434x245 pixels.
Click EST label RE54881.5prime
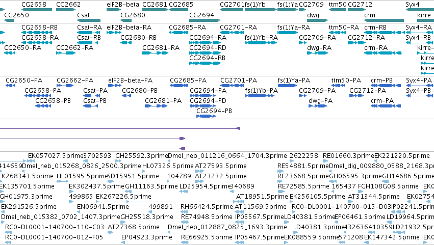click(x=303, y=166)
